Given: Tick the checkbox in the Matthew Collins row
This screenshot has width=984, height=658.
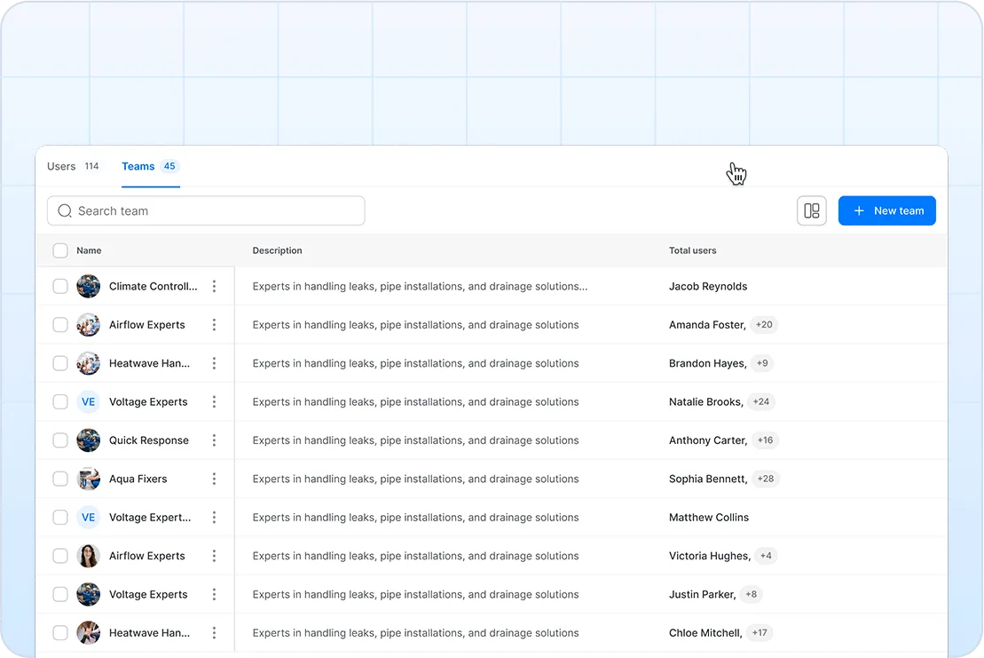Looking at the screenshot, I should [60, 518].
